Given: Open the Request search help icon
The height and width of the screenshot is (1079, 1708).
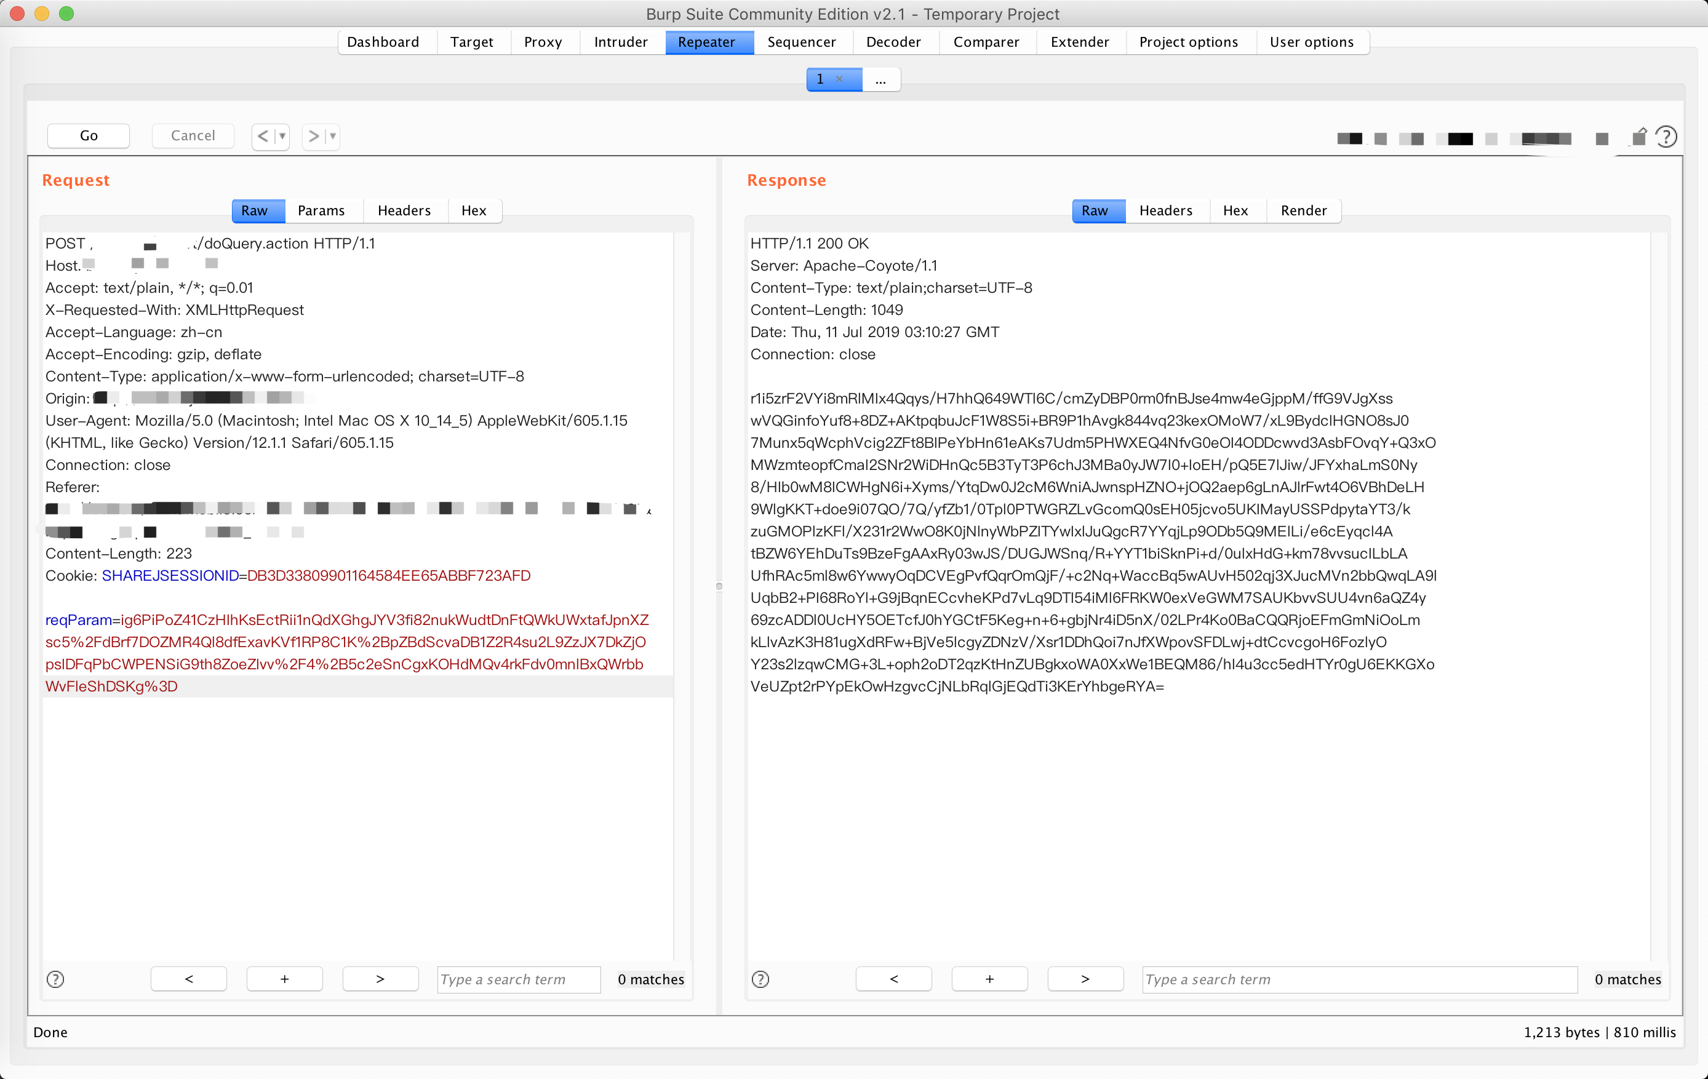Looking at the screenshot, I should [55, 979].
